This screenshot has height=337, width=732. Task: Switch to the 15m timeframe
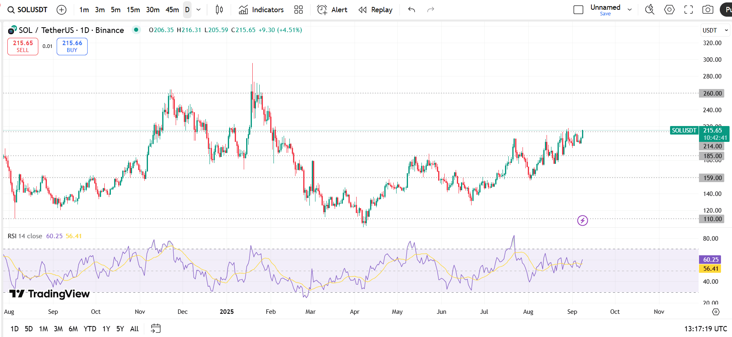tap(133, 10)
